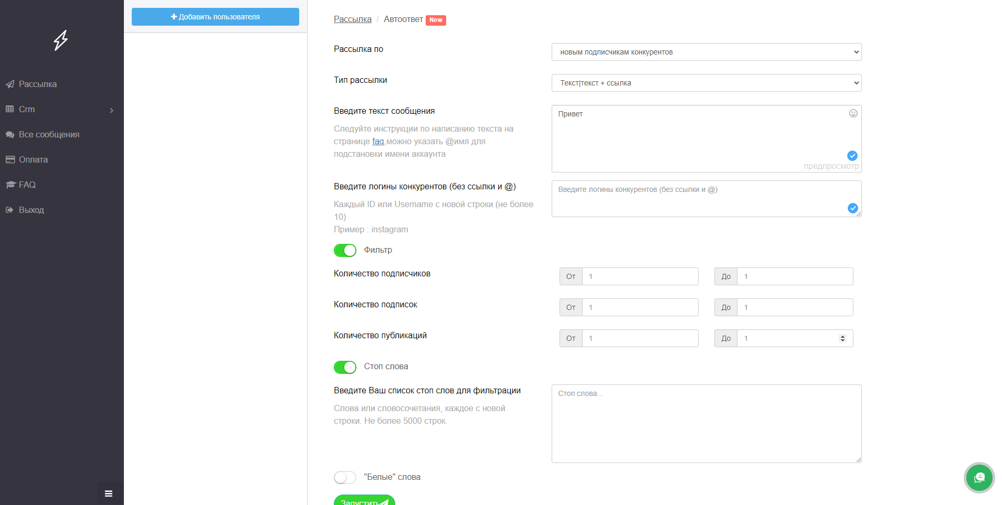1002x505 pixels.
Task: Click подписчиков От input field
Action: click(x=640, y=276)
